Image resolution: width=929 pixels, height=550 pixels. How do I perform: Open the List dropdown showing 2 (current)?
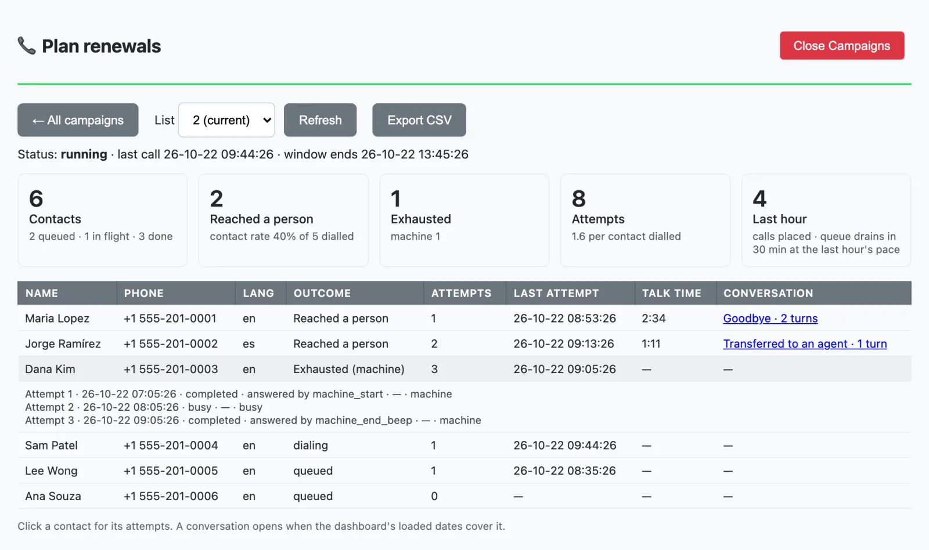tap(226, 120)
